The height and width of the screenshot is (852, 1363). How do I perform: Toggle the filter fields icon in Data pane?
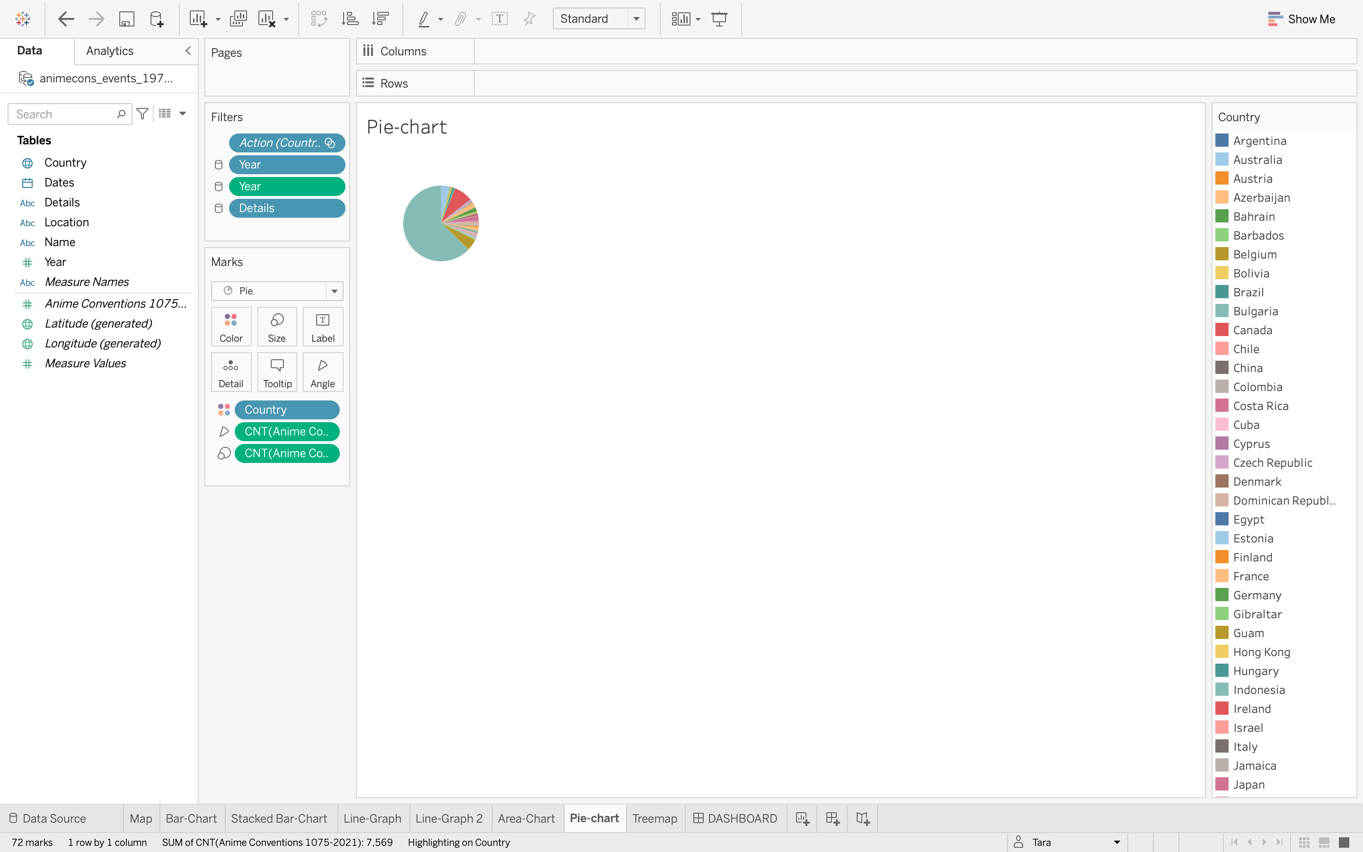(x=142, y=114)
